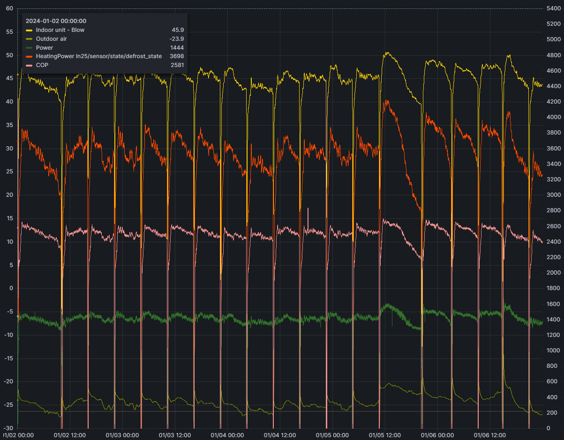Click the orange HeatingPower color swatch
The width and height of the screenshot is (564, 440).
29,56
